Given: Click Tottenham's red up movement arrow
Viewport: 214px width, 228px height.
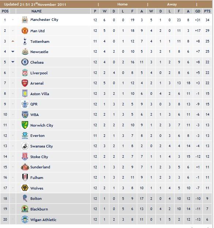Looking at the screenshot, I should [x=13, y=41].
